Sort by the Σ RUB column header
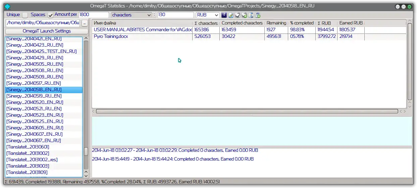This screenshot has width=417, height=188. click(x=326, y=23)
